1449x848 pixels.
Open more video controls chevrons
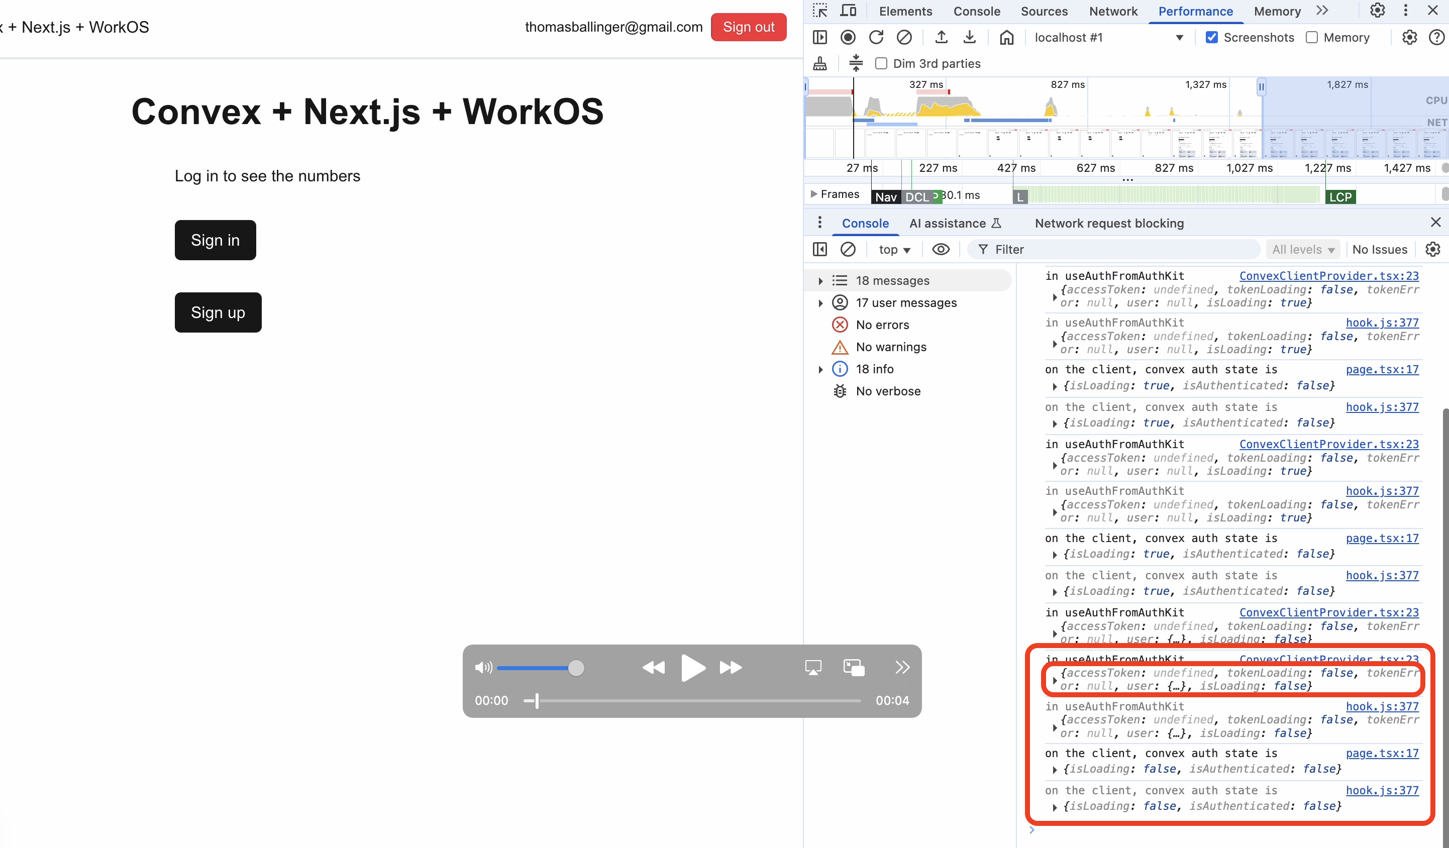click(x=902, y=668)
